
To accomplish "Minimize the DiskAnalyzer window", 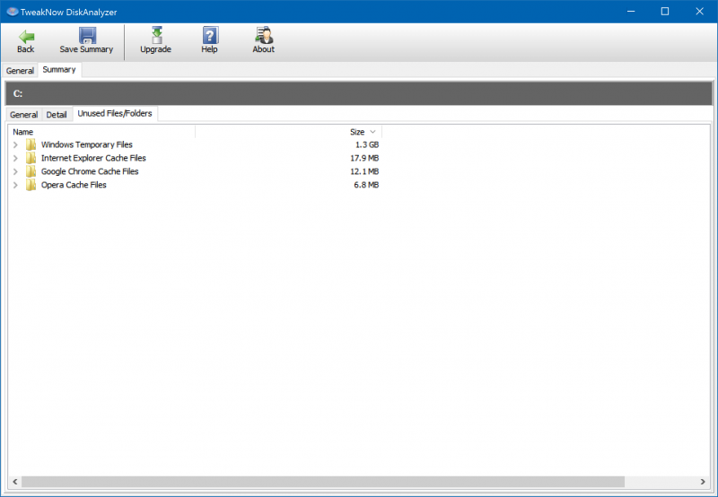I will (631, 12).
